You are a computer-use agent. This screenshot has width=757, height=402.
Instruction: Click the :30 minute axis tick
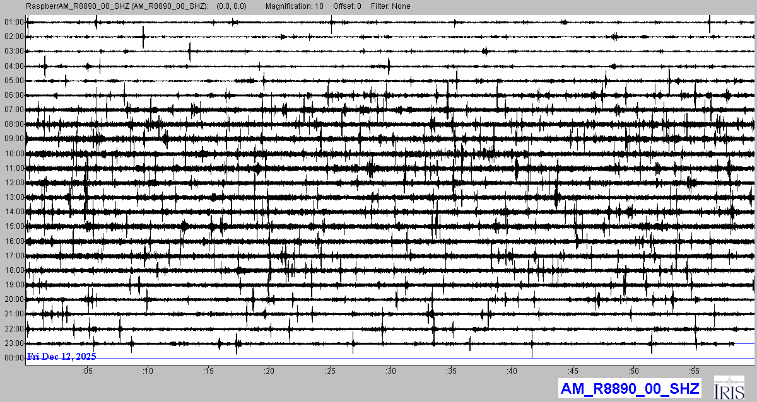tap(390, 370)
